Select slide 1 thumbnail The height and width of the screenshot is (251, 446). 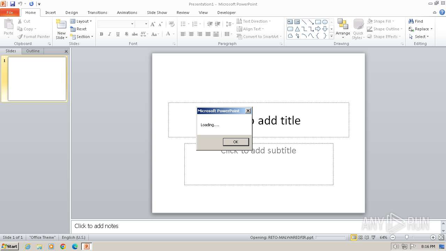pos(37,79)
